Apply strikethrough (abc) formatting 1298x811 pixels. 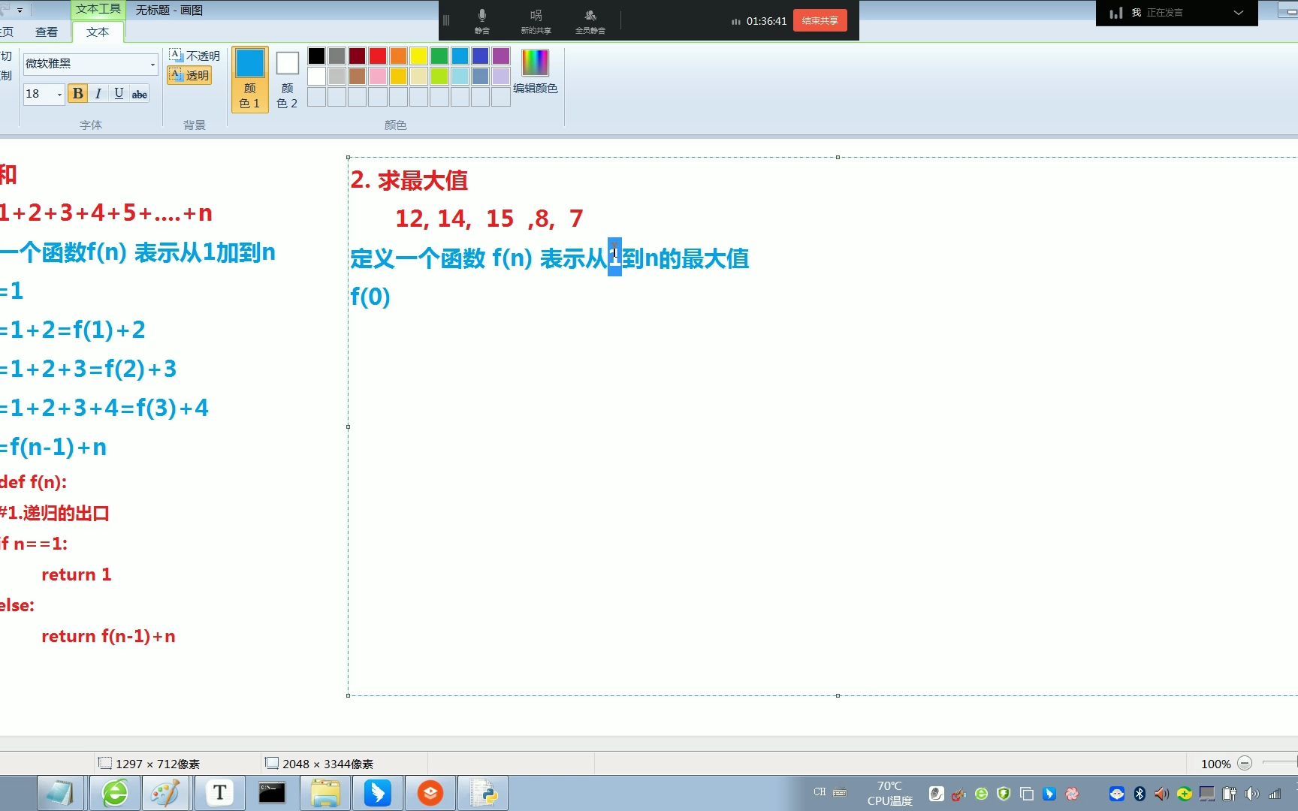140,93
